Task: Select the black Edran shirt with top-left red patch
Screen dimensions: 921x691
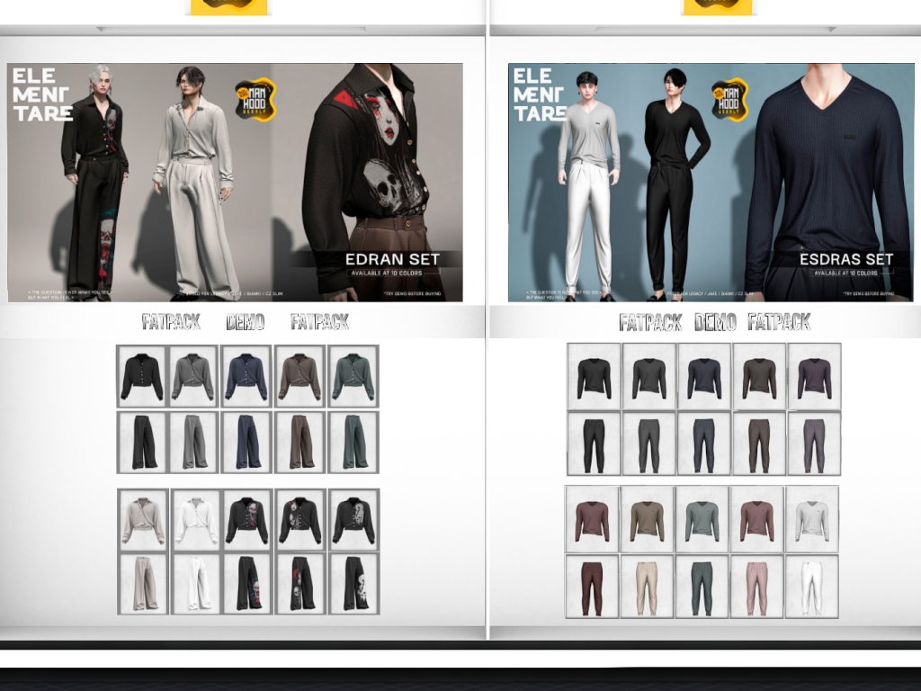Action: click(300, 520)
